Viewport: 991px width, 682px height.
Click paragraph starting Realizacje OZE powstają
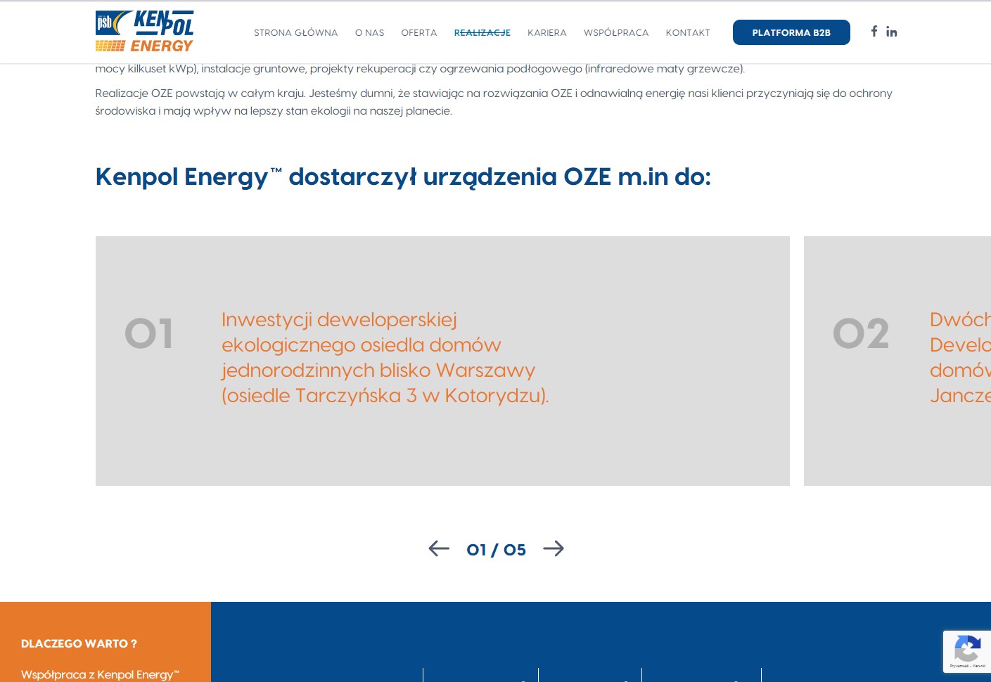point(494,102)
